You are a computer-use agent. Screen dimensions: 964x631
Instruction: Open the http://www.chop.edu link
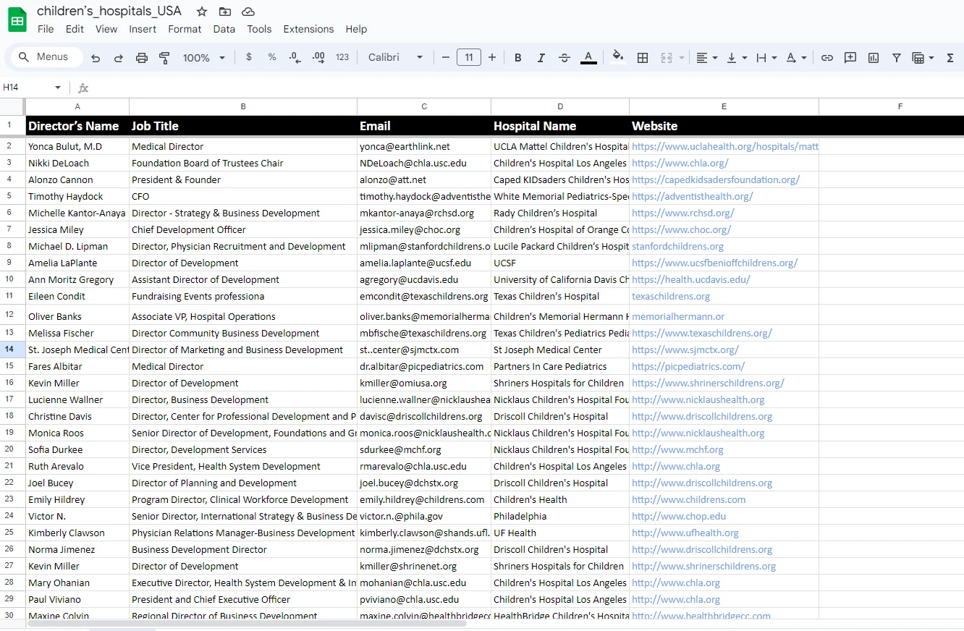tap(679, 516)
